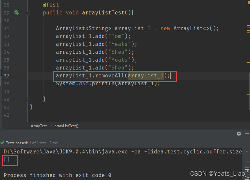Click "Tom" string literal on line 32
This screenshot has width=250, height=180.
[x=116, y=36]
